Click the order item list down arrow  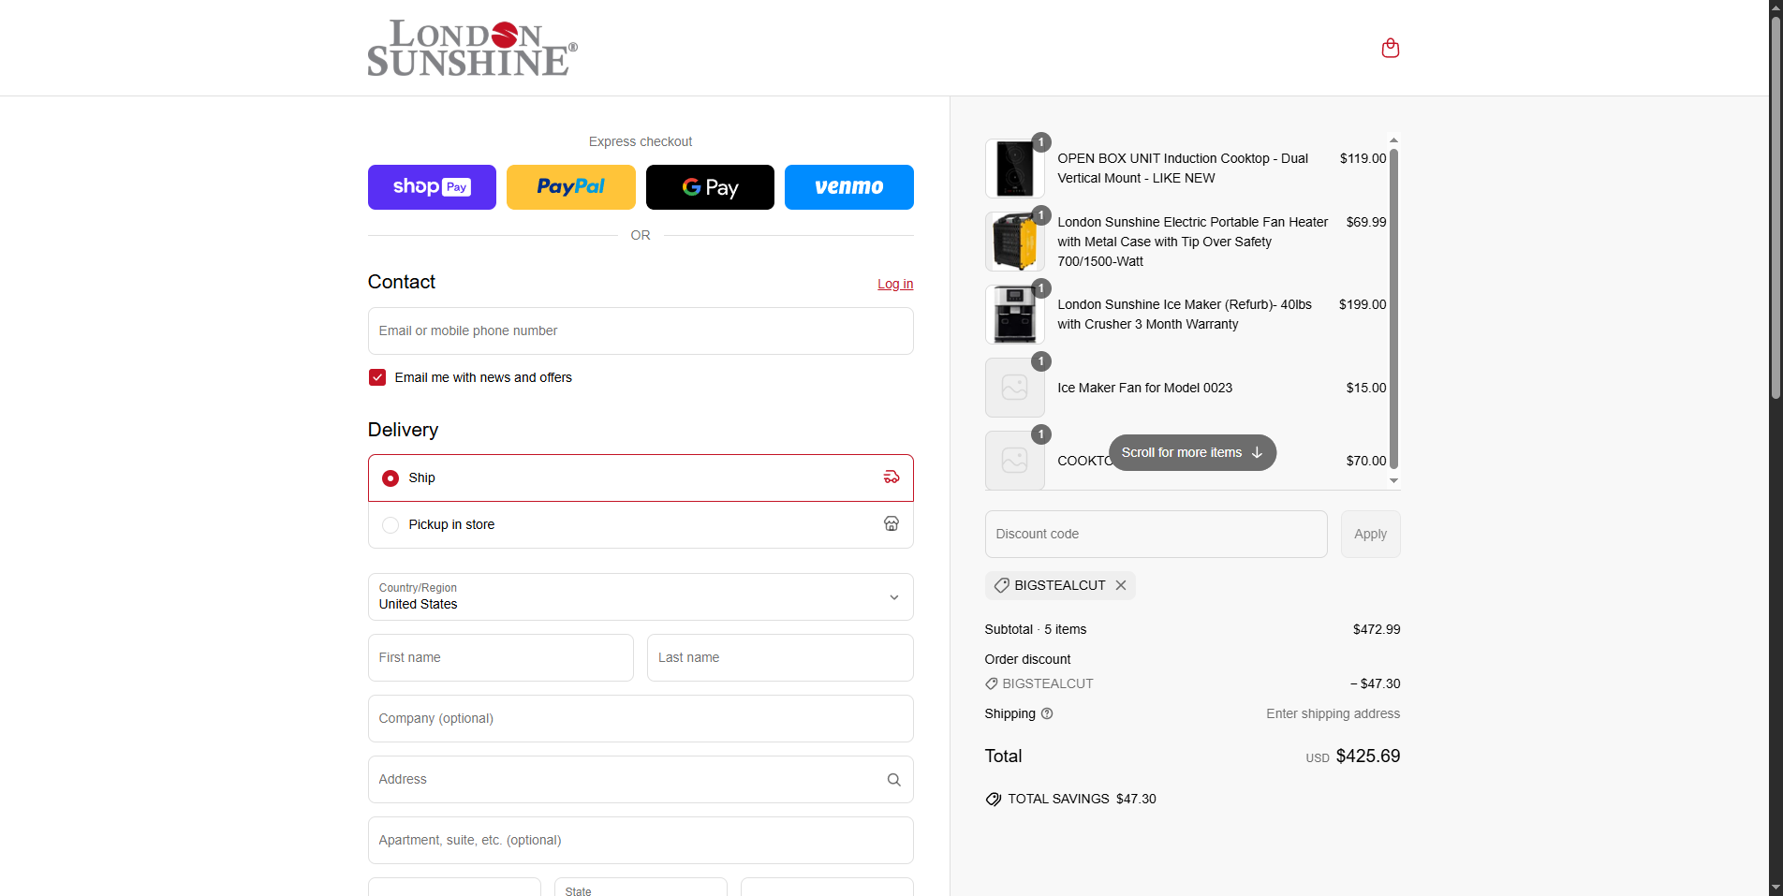click(x=1393, y=480)
